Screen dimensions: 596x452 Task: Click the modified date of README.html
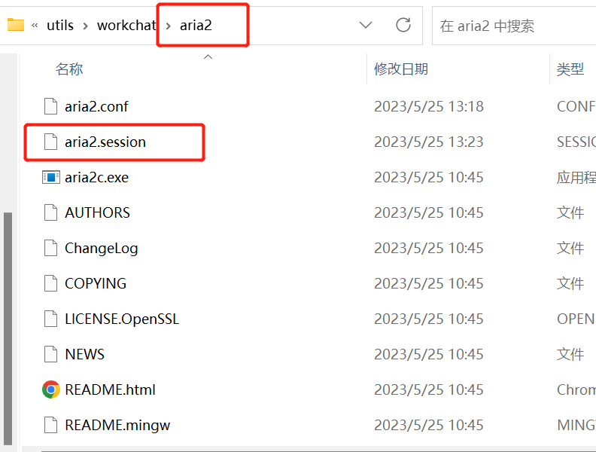coord(429,389)
